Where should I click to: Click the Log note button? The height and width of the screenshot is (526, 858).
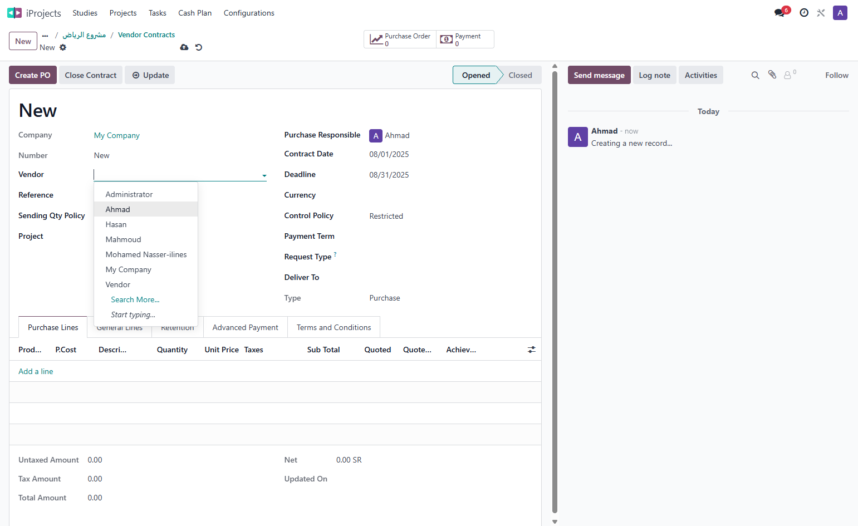pyautogui.click(x=655, y=75)
